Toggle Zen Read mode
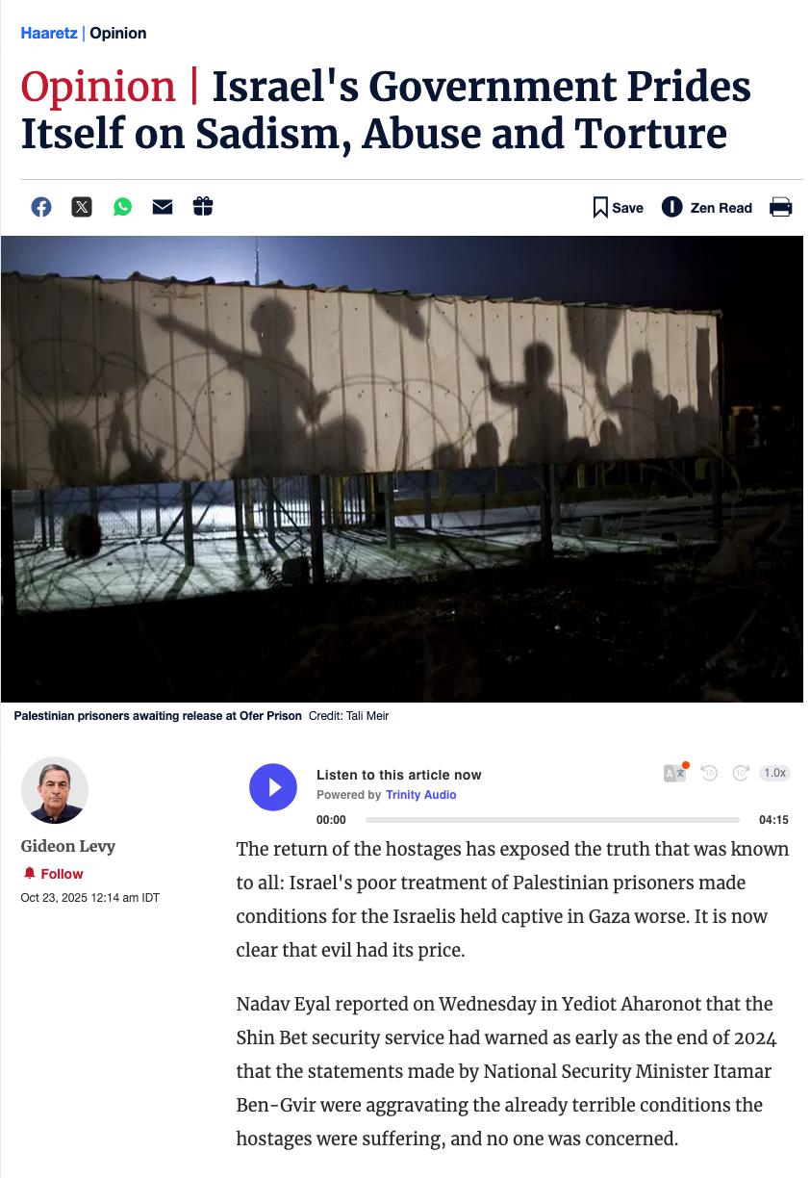810x1178 pixels. click(x=707, y=207)
